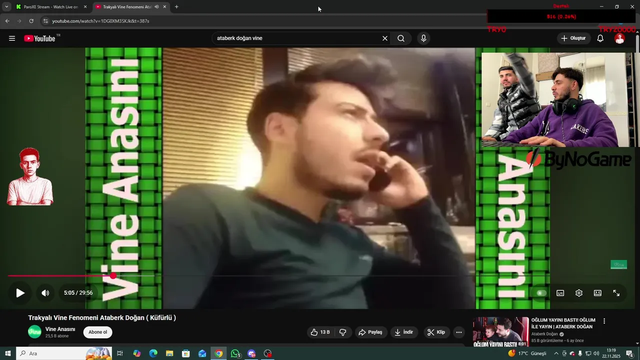Like the video showing 13 B likes
Image resolution: width=640 pixels, height=360 pixels.
click(320, 332)
